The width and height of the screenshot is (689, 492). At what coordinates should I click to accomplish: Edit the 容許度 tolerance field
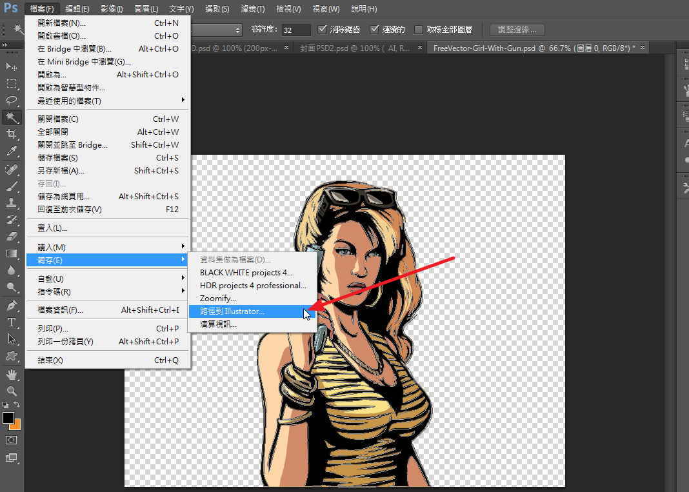point(295,30)
